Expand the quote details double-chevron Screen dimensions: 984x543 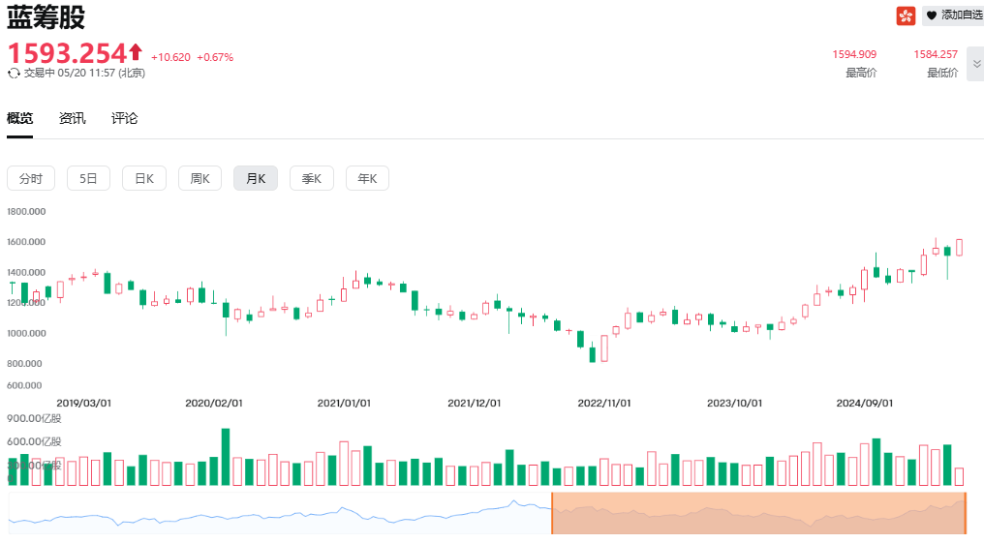976,64
